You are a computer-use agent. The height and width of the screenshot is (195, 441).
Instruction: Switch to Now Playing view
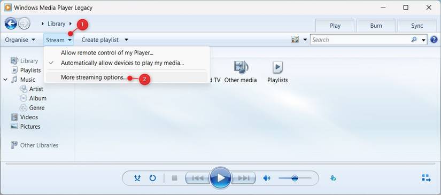tap(427, 178)
